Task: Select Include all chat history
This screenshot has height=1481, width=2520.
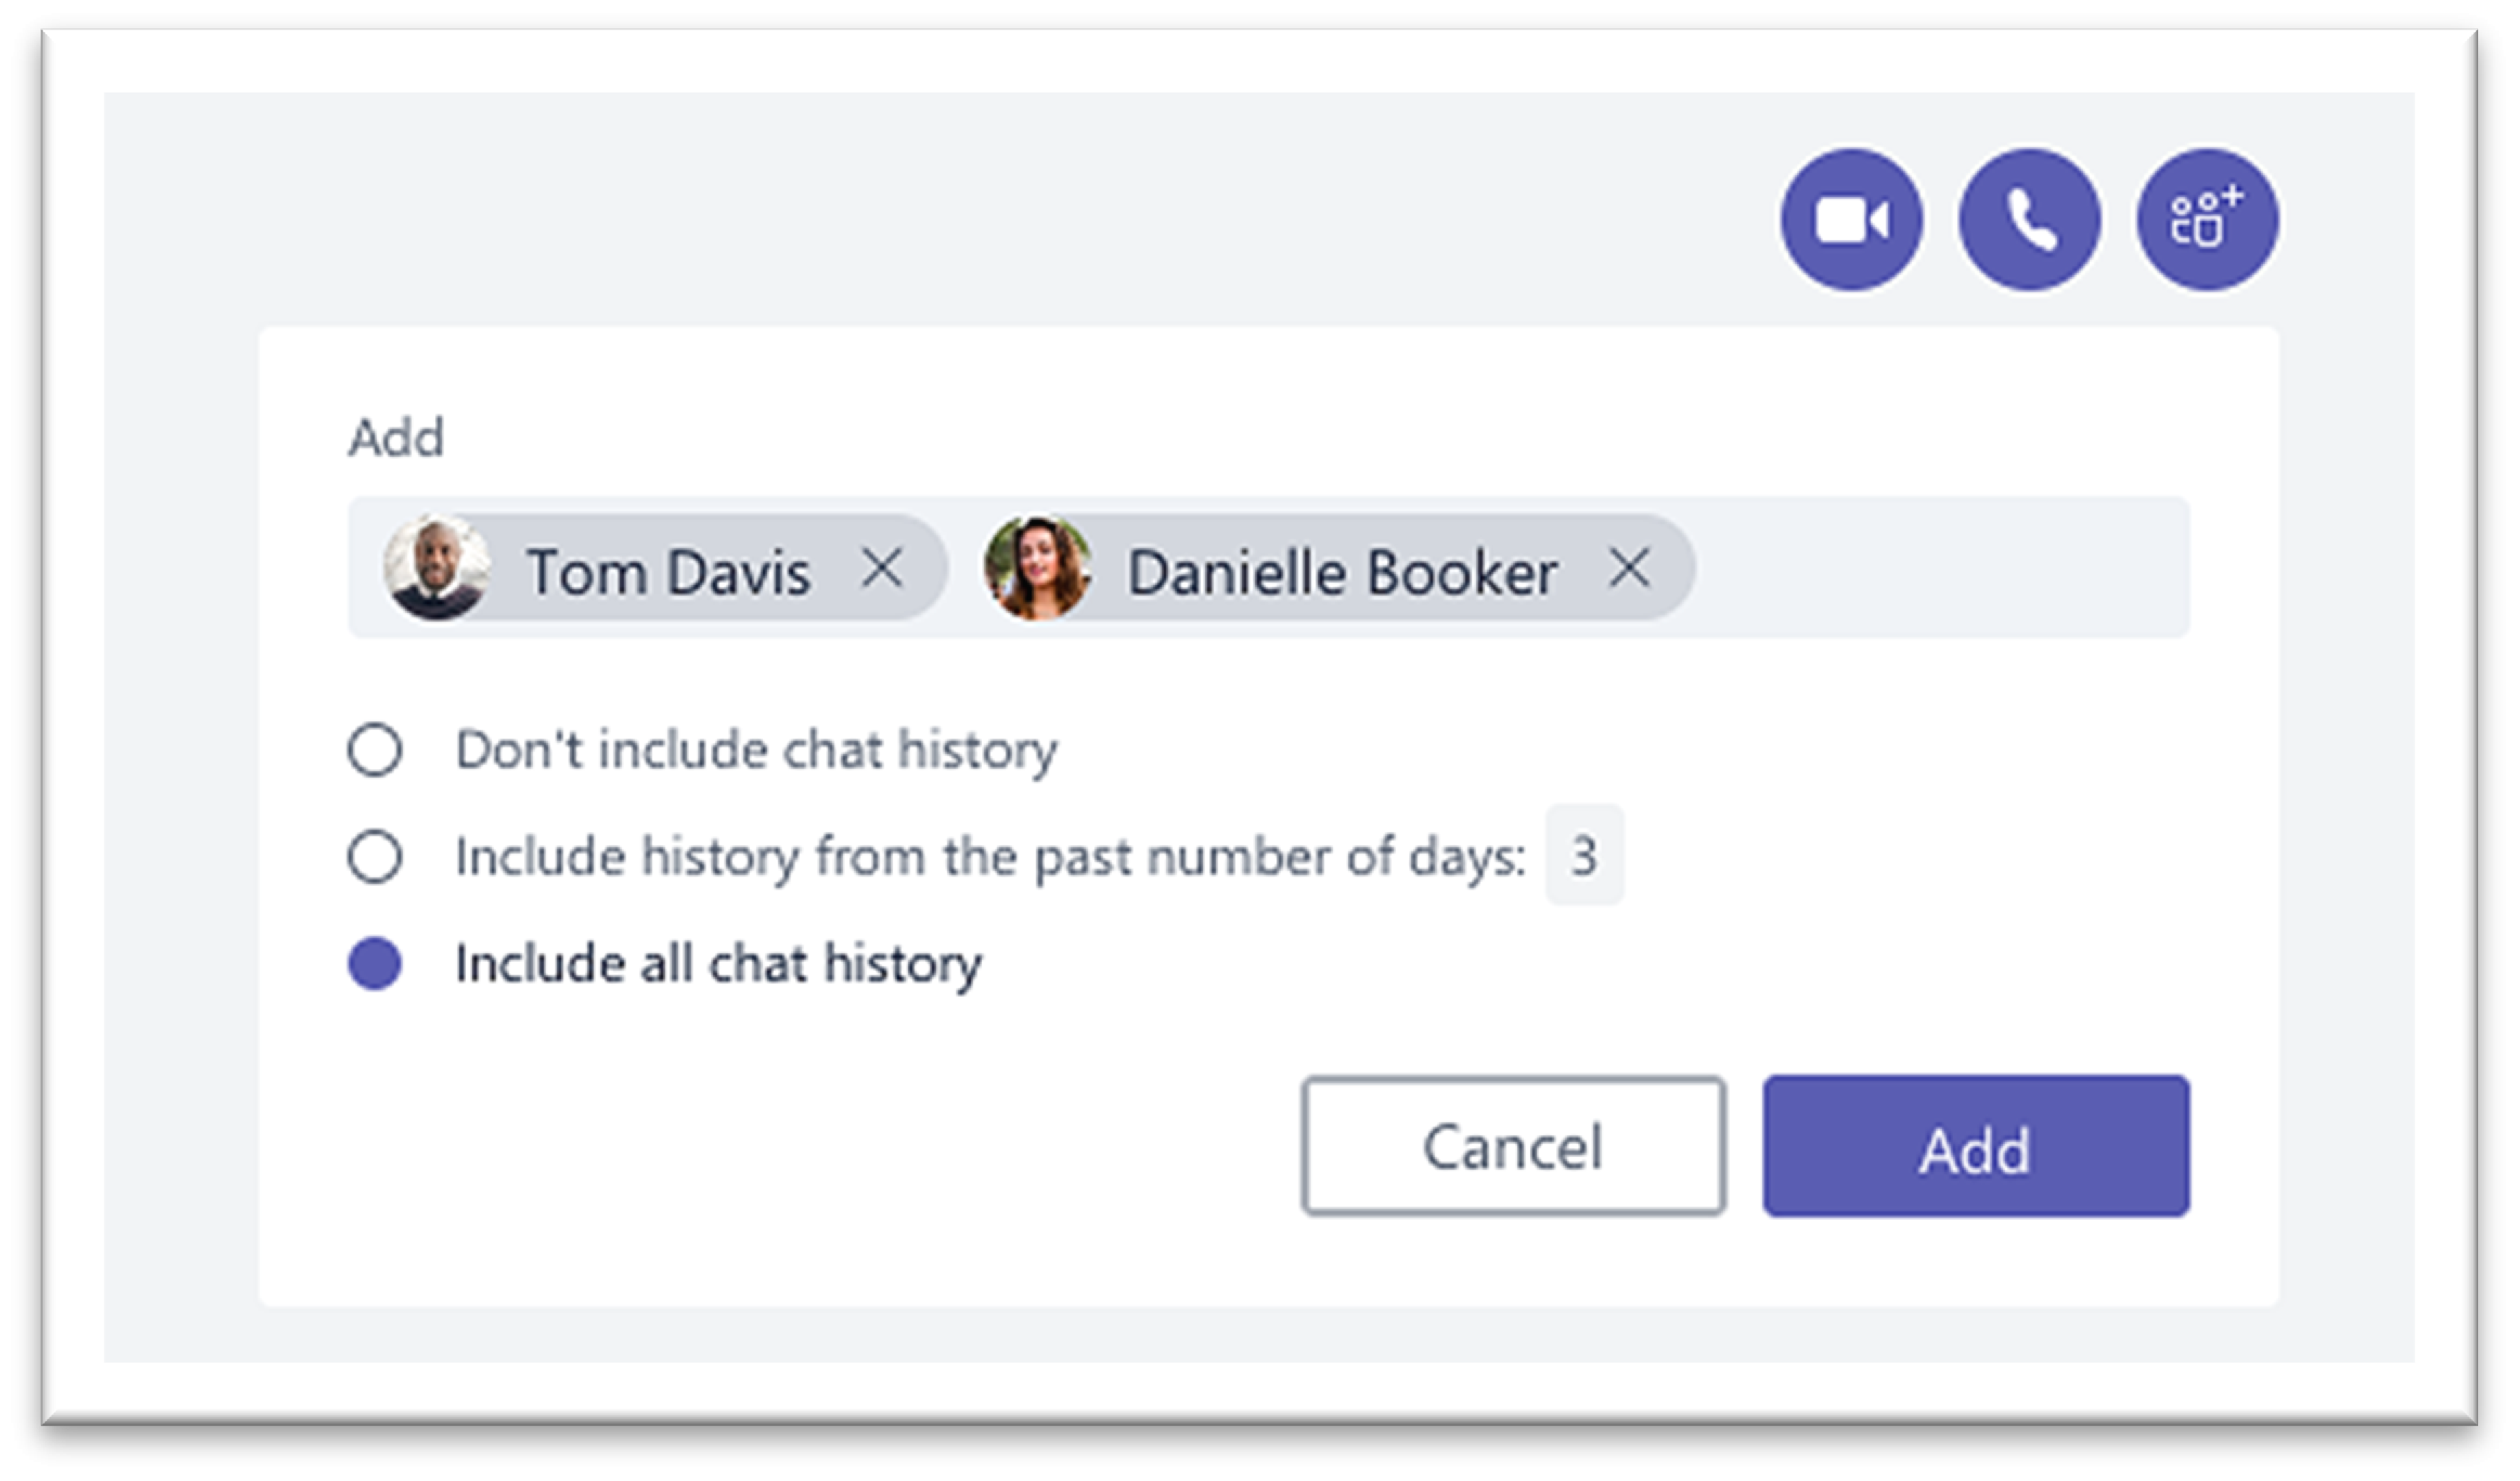Action: 375,963
